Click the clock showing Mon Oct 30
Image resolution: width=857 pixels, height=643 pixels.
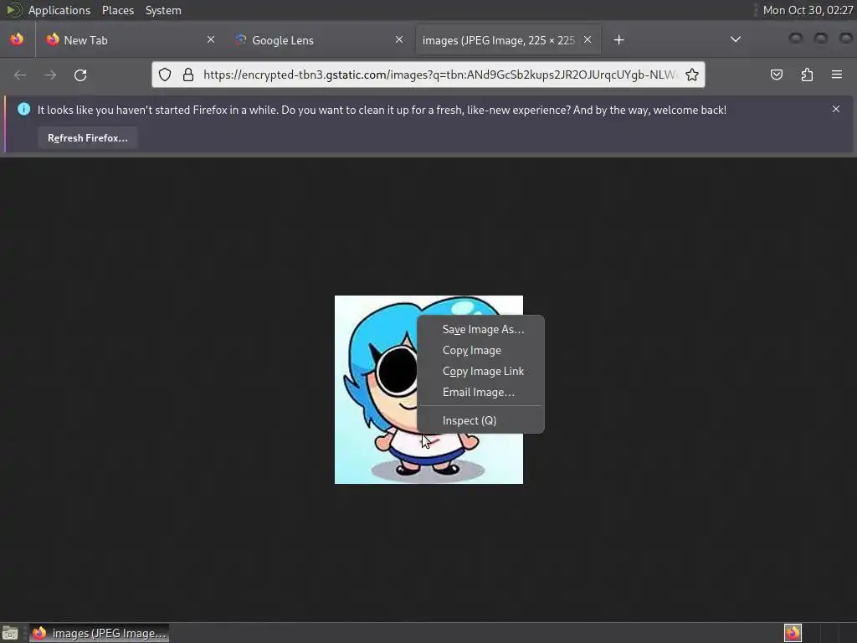[808, 10]
